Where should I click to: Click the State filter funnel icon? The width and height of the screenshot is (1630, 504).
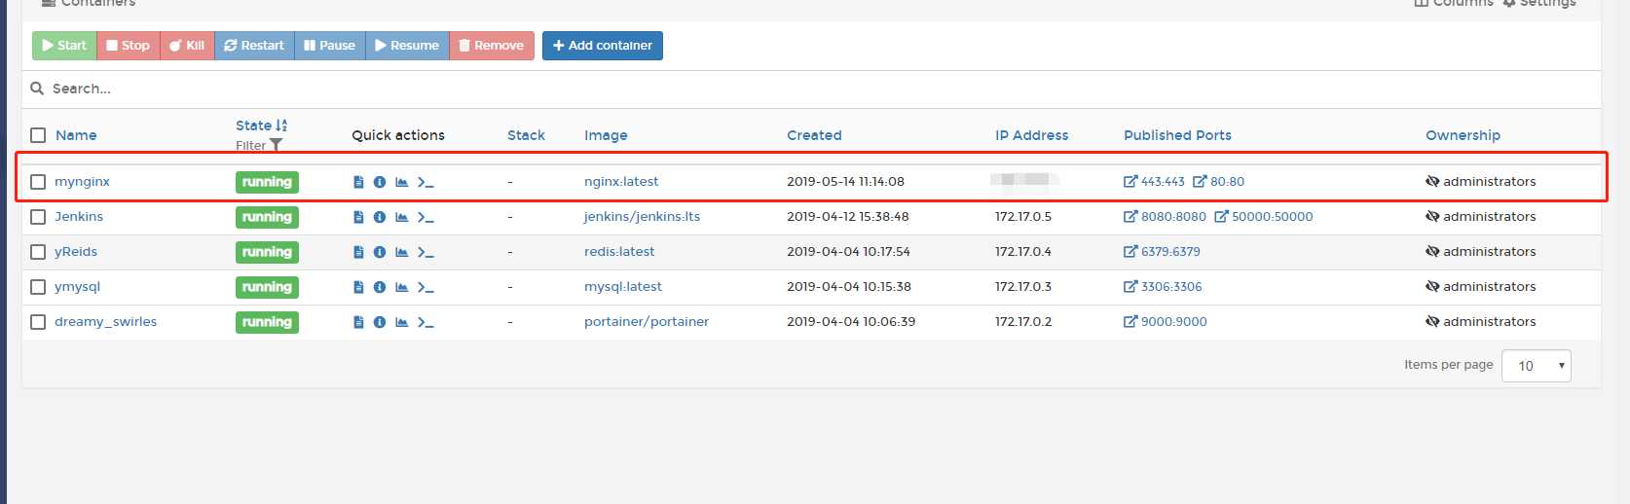[276, 145]
